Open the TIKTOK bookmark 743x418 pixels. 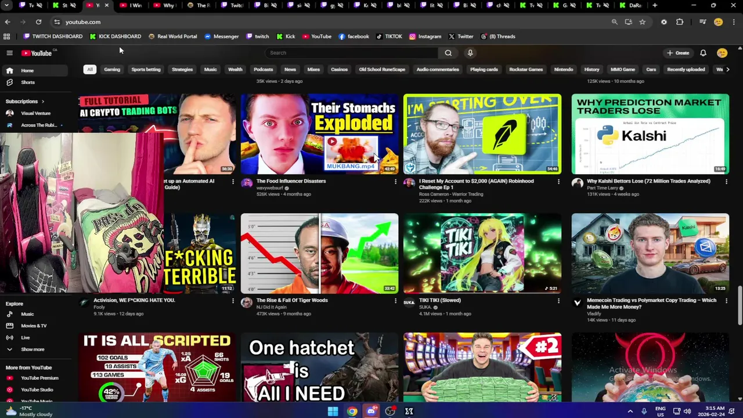(x=389, y=37)
